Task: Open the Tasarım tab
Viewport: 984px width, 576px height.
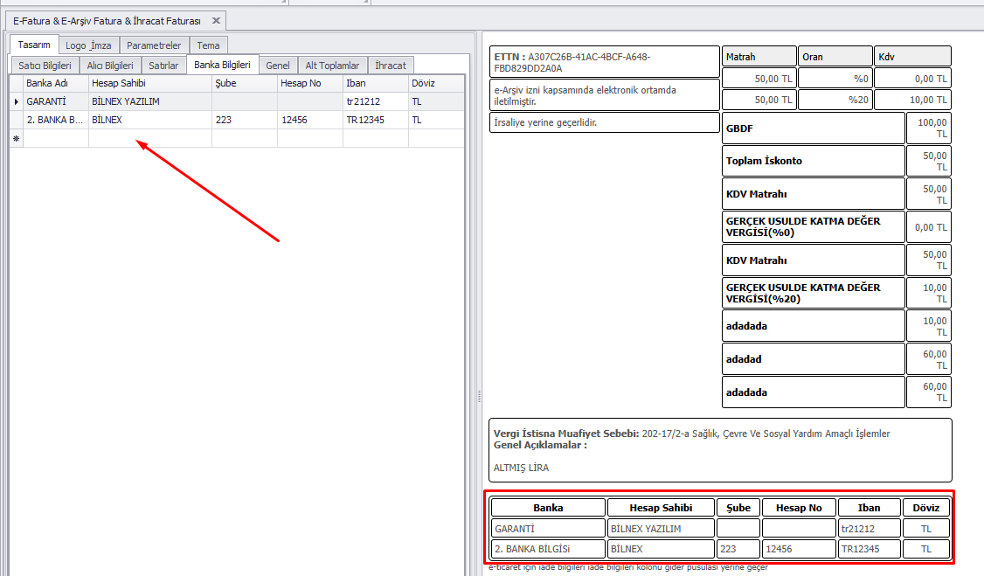Action: point(35,45)
